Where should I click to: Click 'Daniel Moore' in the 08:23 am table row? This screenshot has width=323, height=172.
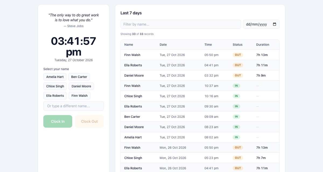coord(134,127)
